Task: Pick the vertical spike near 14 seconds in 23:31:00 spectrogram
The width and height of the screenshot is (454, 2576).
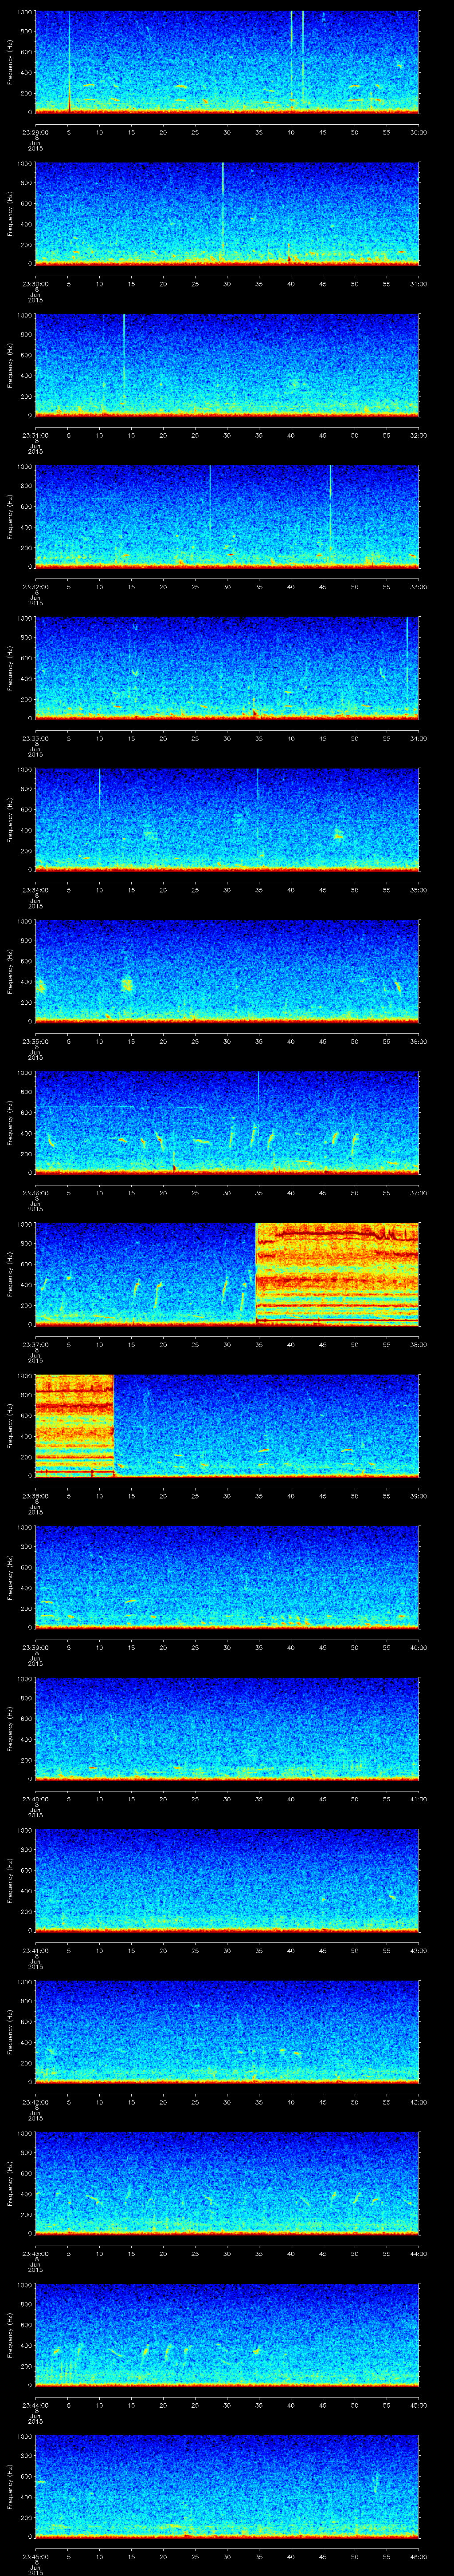Action: (x=124, y=355)
